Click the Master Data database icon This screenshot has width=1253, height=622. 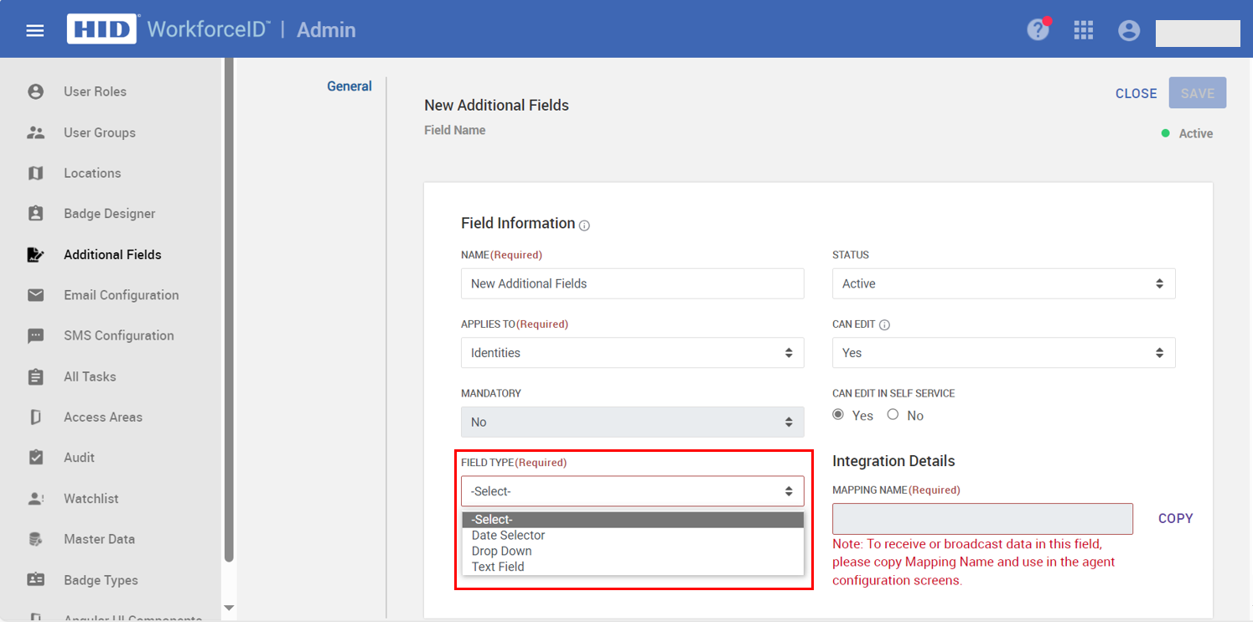[35, 539]
